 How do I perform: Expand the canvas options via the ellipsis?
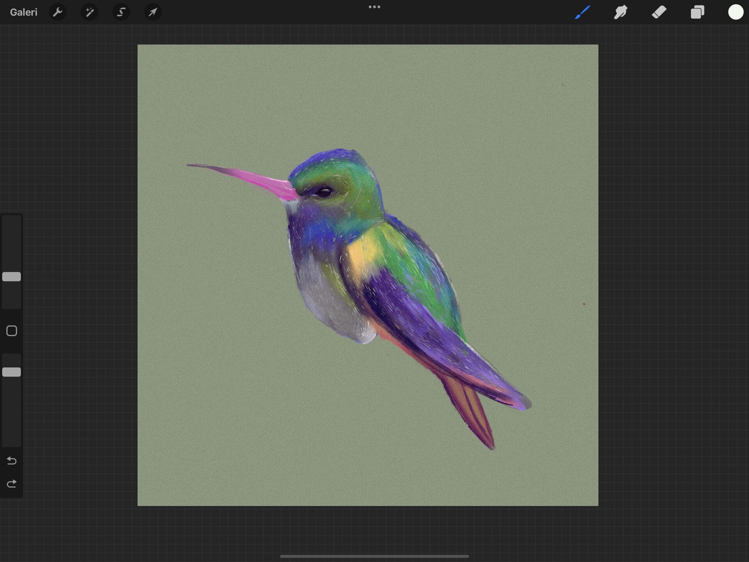pyautogui.click(x=374, y=7)
